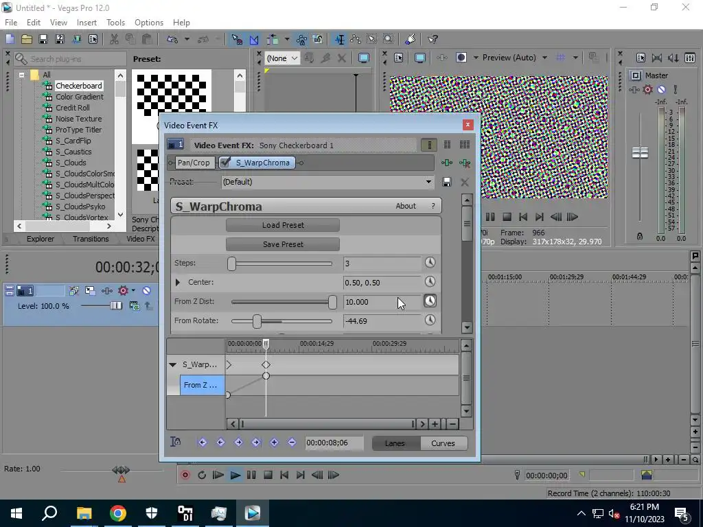Click the Undo arrow icon
This screenshot has height=527, width=703.
172,39
